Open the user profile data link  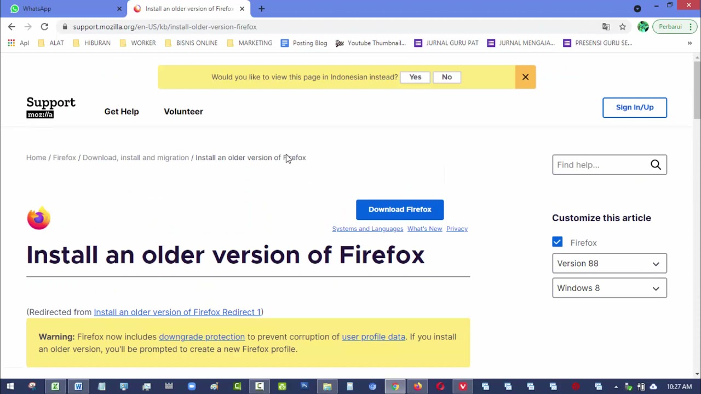click(374, 337)
